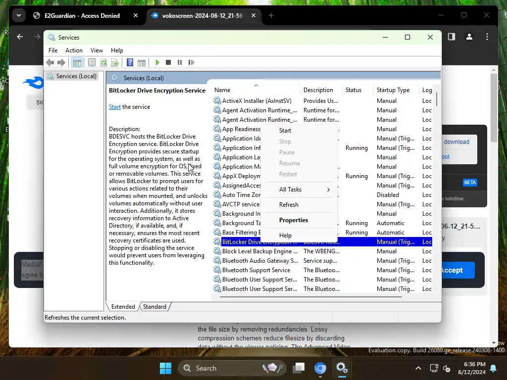The width and height of the screenshot is (507, 380).
Task: Select Bluetooth Support Service row
Action: (323, 270)
